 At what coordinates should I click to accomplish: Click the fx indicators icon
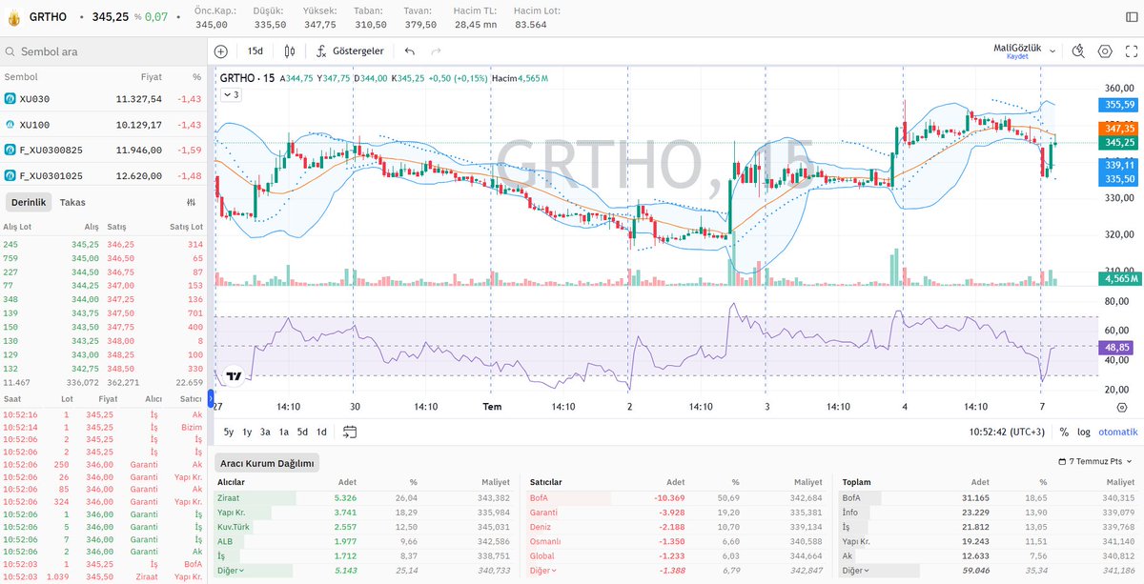point(321,51)
